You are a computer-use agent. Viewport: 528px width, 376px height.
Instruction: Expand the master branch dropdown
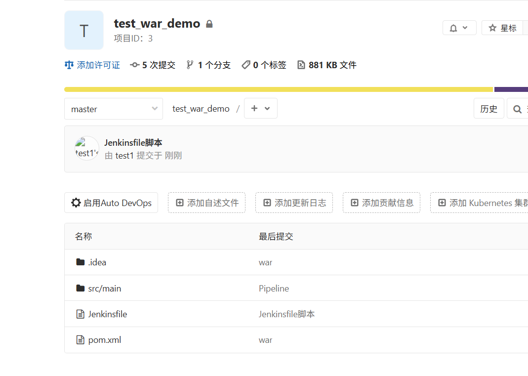113,109
